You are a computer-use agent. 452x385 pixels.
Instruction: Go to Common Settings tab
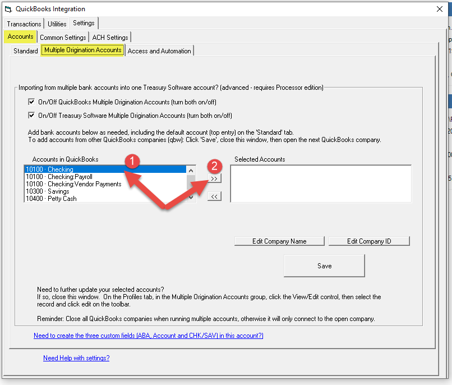pos(63,38)
